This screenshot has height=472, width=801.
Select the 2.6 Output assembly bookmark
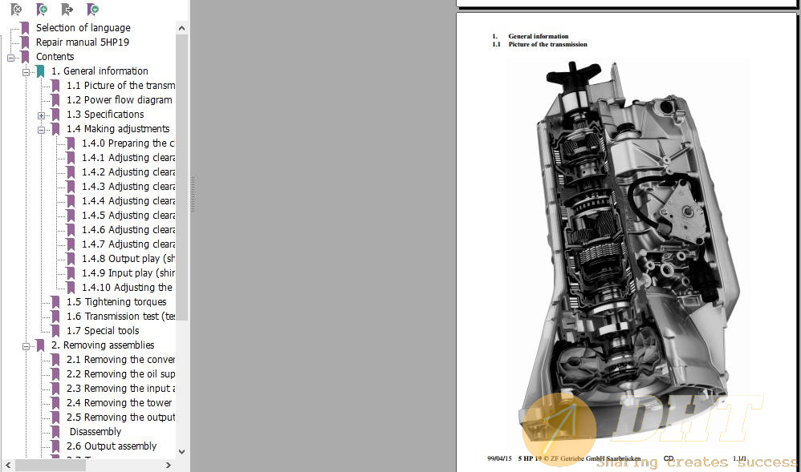(x=112, y=446)
